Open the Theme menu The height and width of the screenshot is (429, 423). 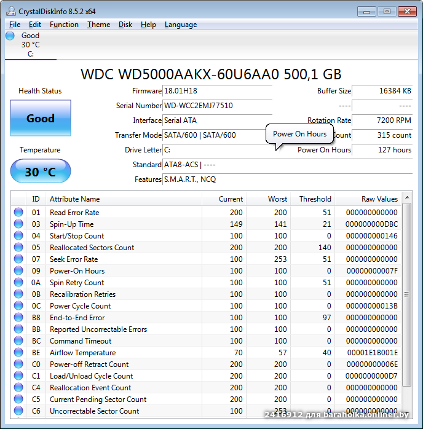[98, 25]
